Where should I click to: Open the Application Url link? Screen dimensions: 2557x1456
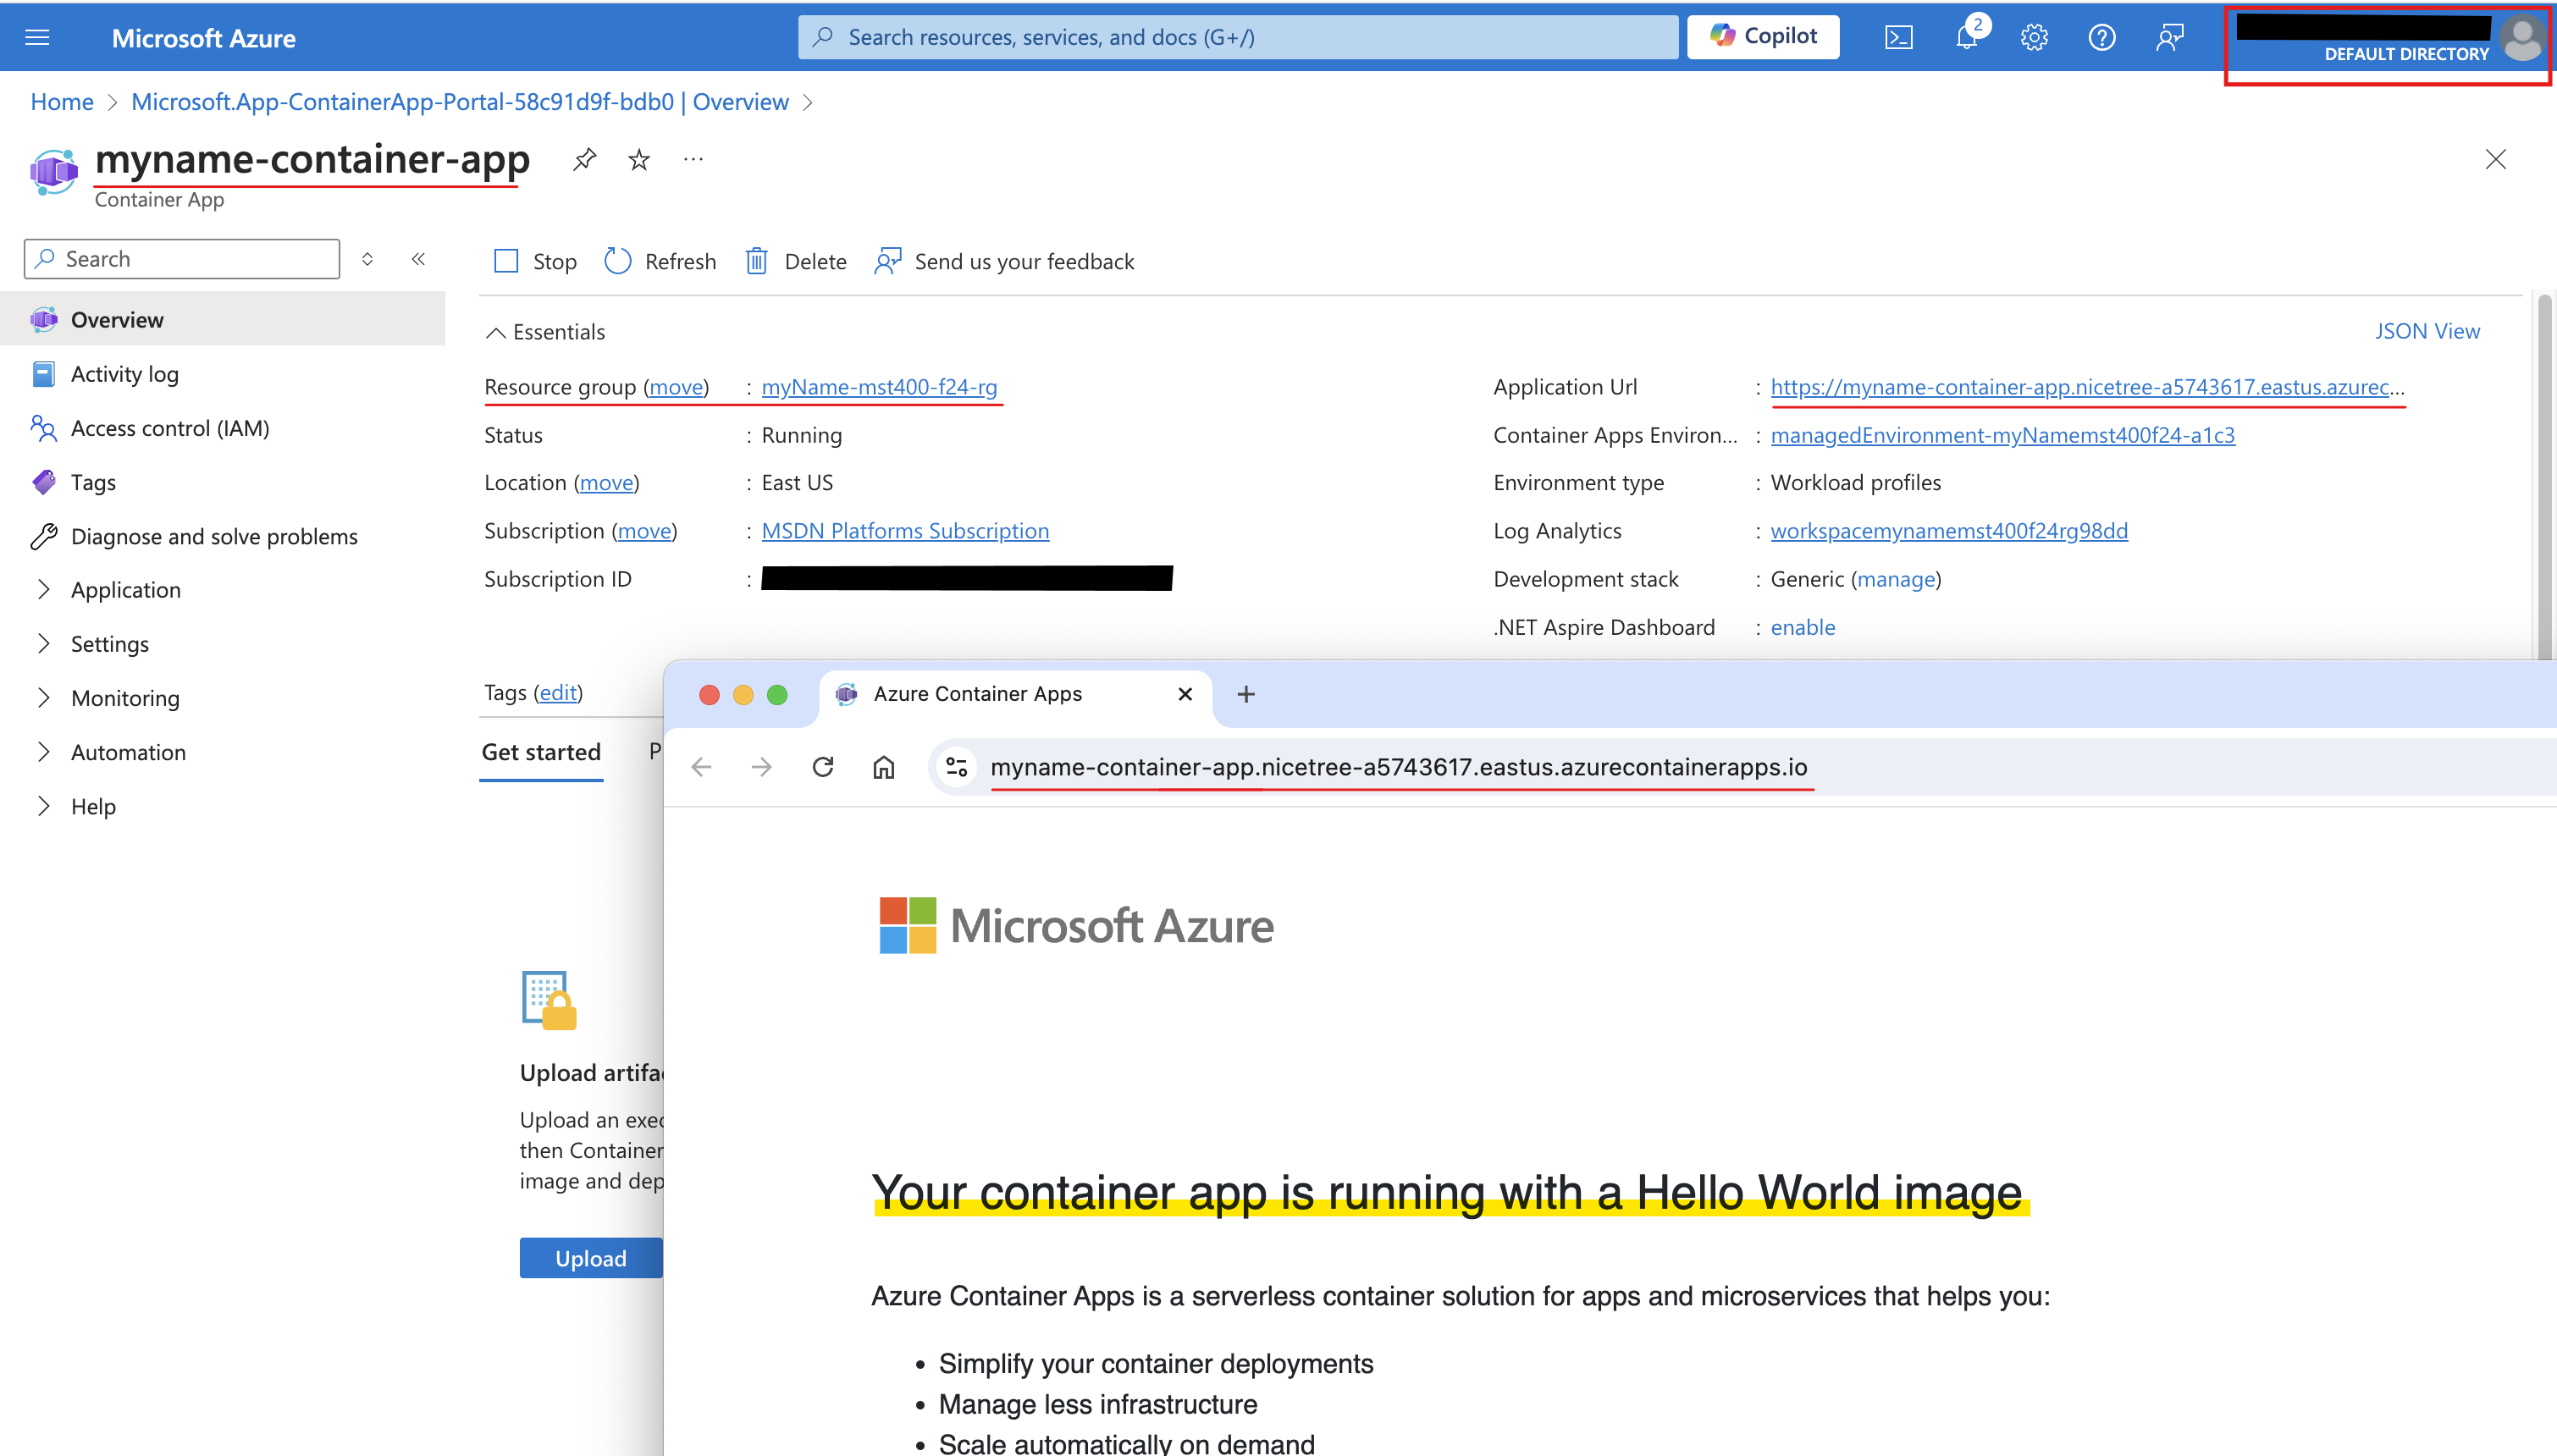point(2087,387)
